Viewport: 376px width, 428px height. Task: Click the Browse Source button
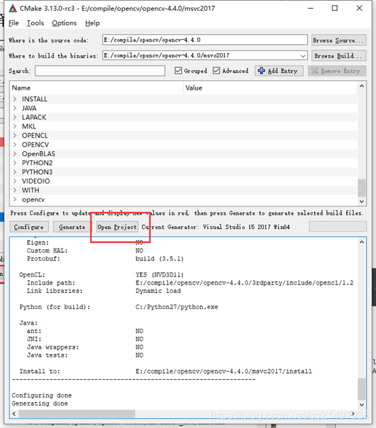[339, 40]
